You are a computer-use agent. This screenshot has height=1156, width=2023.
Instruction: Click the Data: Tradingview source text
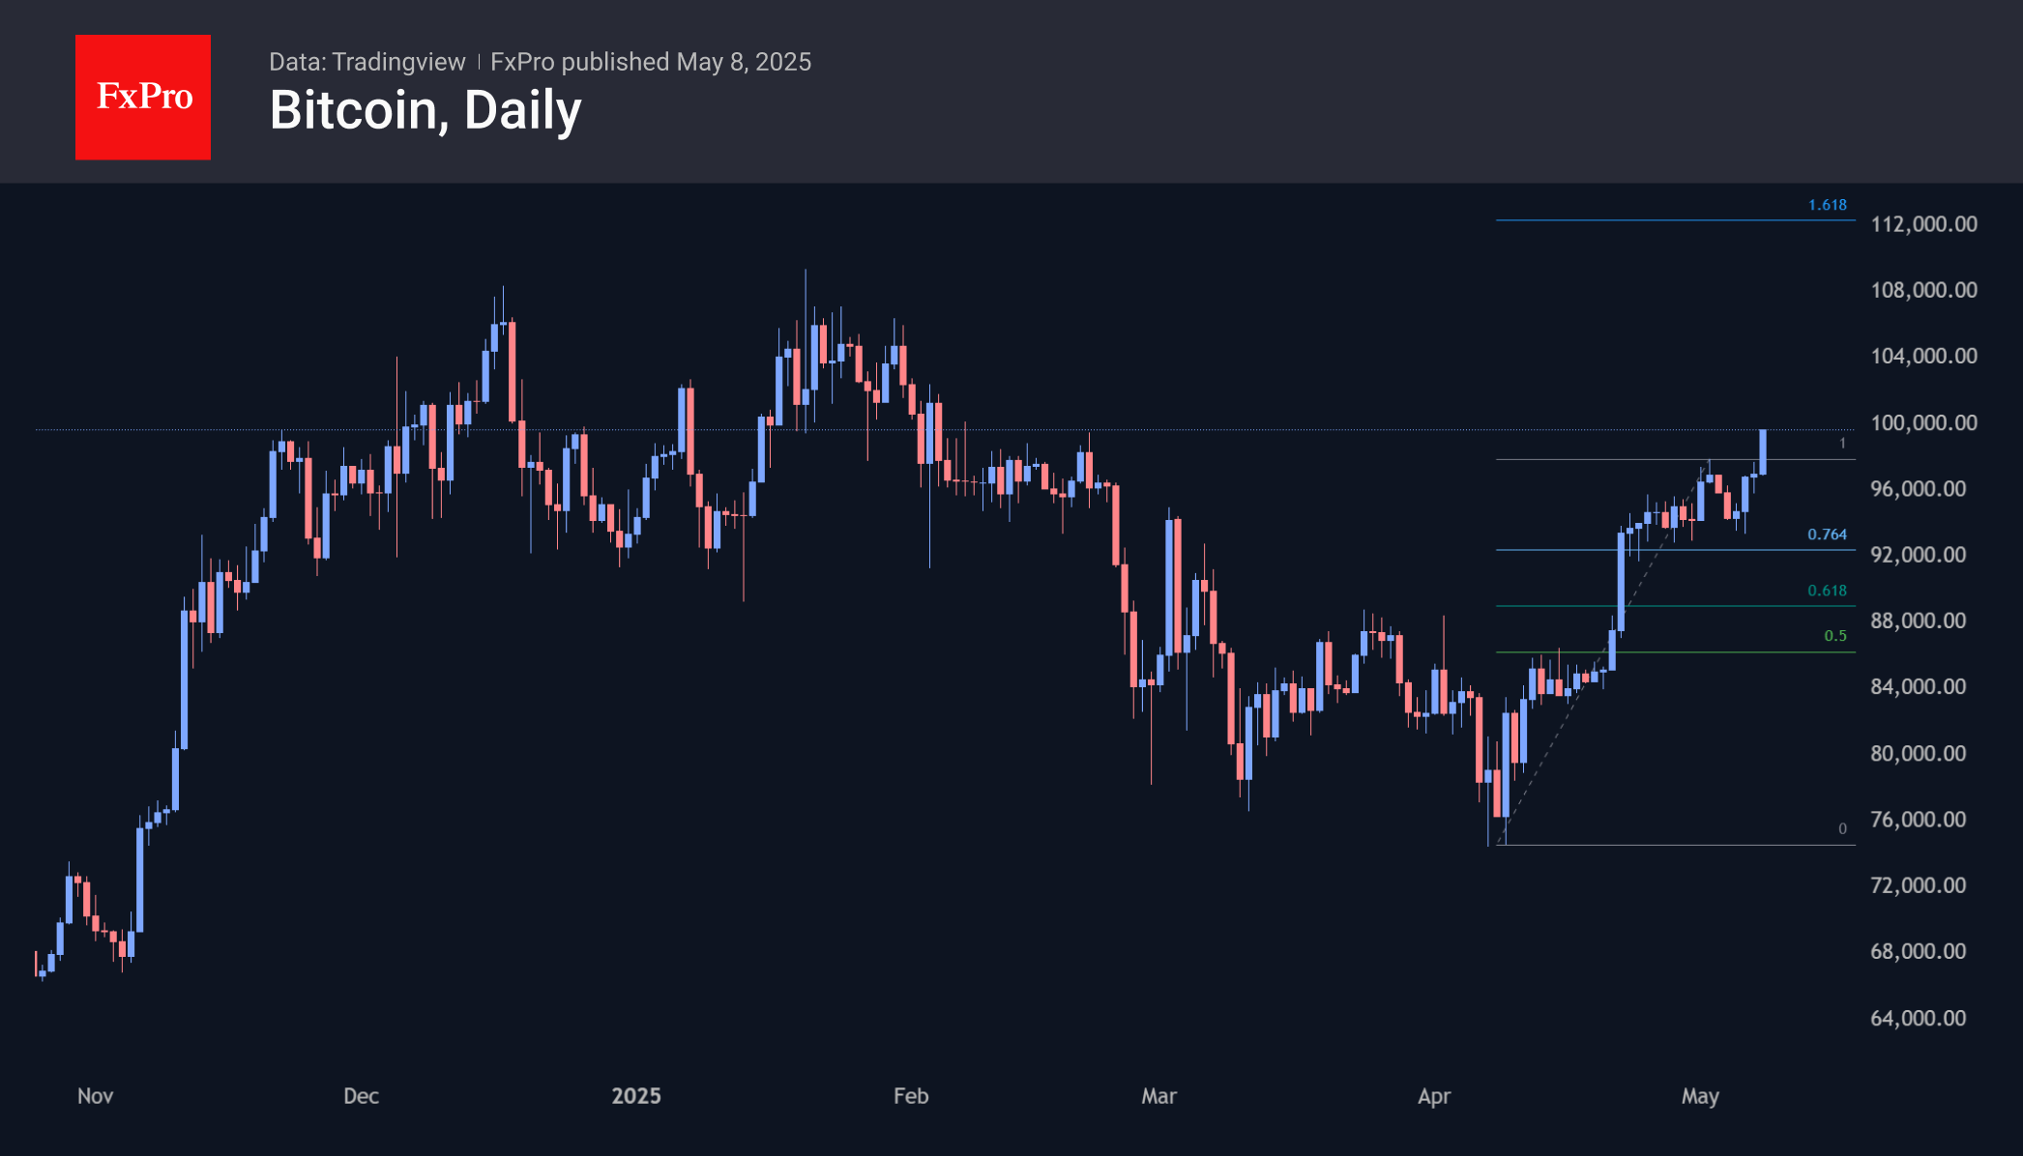point(366,62)
